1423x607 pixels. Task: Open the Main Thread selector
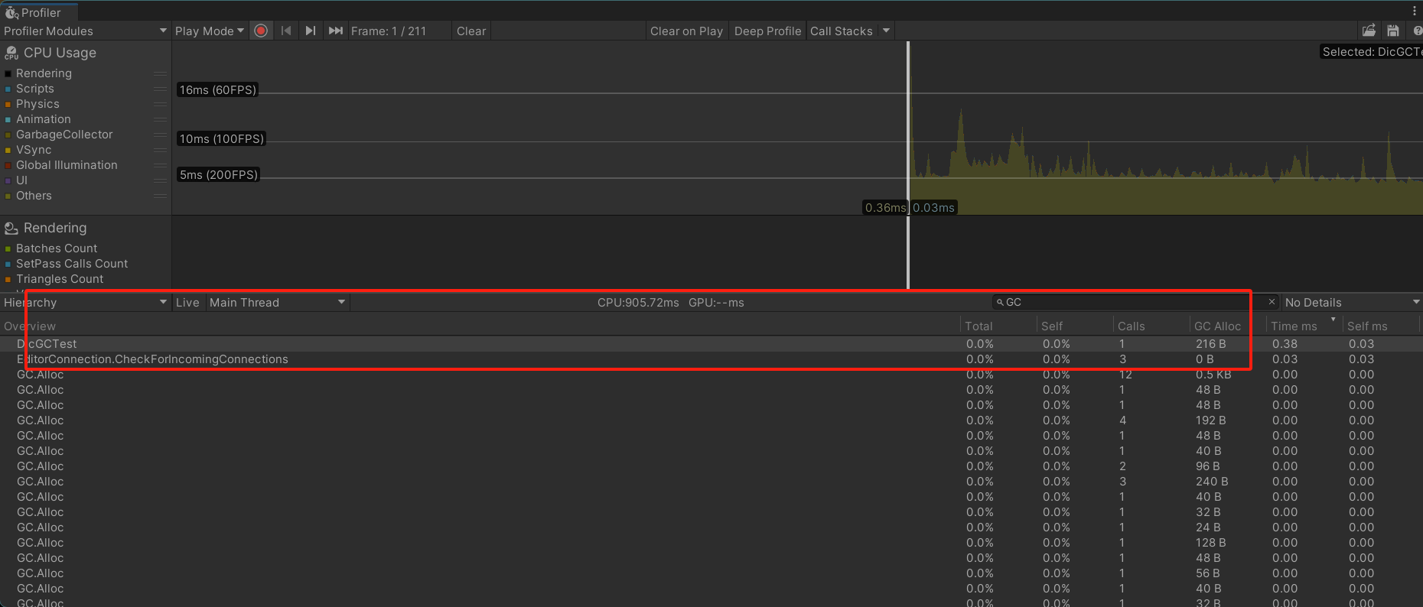(278, 303)
